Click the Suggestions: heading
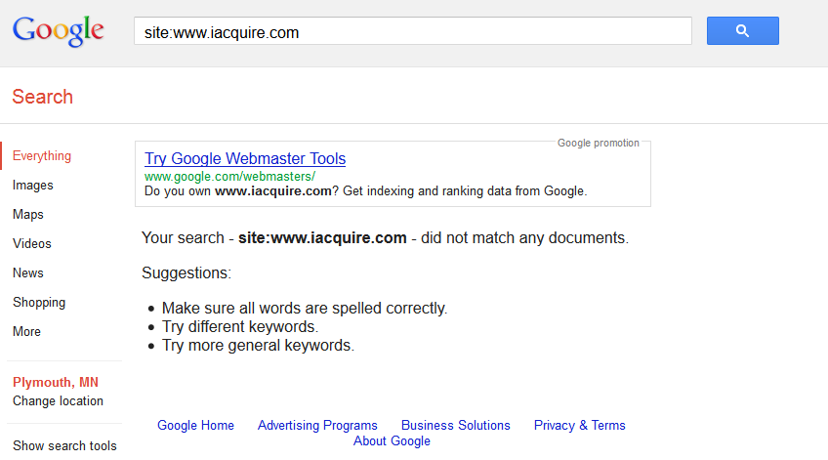This screenshot has width=828, height=460. 186,273
